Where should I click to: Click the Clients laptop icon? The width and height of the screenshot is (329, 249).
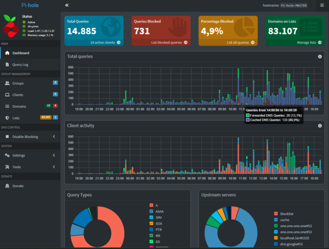tap(7, 95)
